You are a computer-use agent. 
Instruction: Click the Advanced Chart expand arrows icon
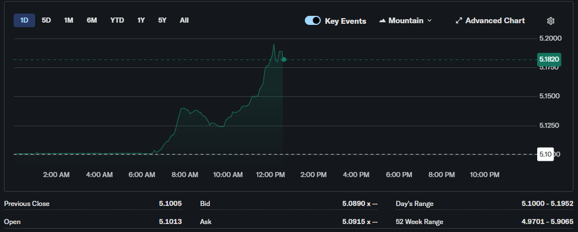[459, 21]
